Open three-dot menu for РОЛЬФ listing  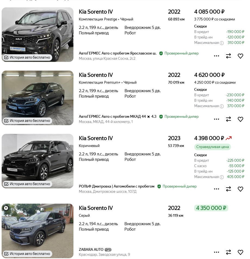pyautogui.click(x=217, y=189)
